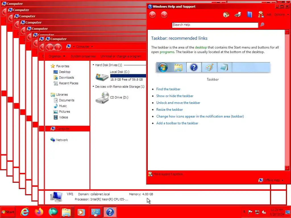Browse Help contents book icon
This screenshot has height=218, width=291.
pos(250,14)
